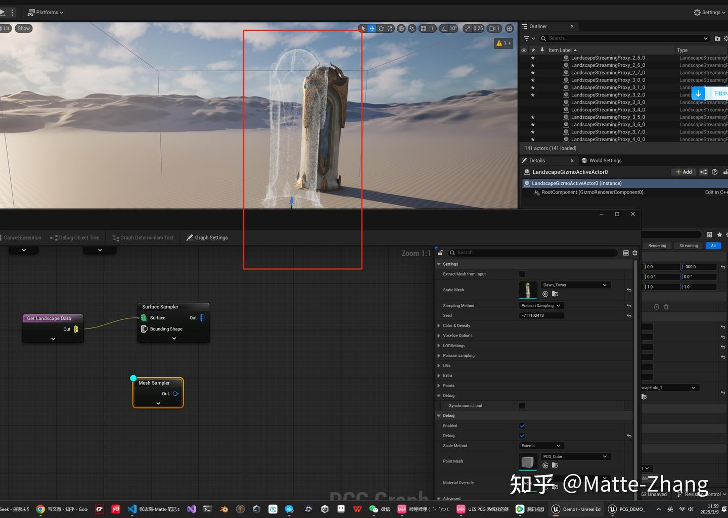Open the details view options gear icon
Image resolution: width=728 pixels, height=518 pixels.
[x=635, y=253]
